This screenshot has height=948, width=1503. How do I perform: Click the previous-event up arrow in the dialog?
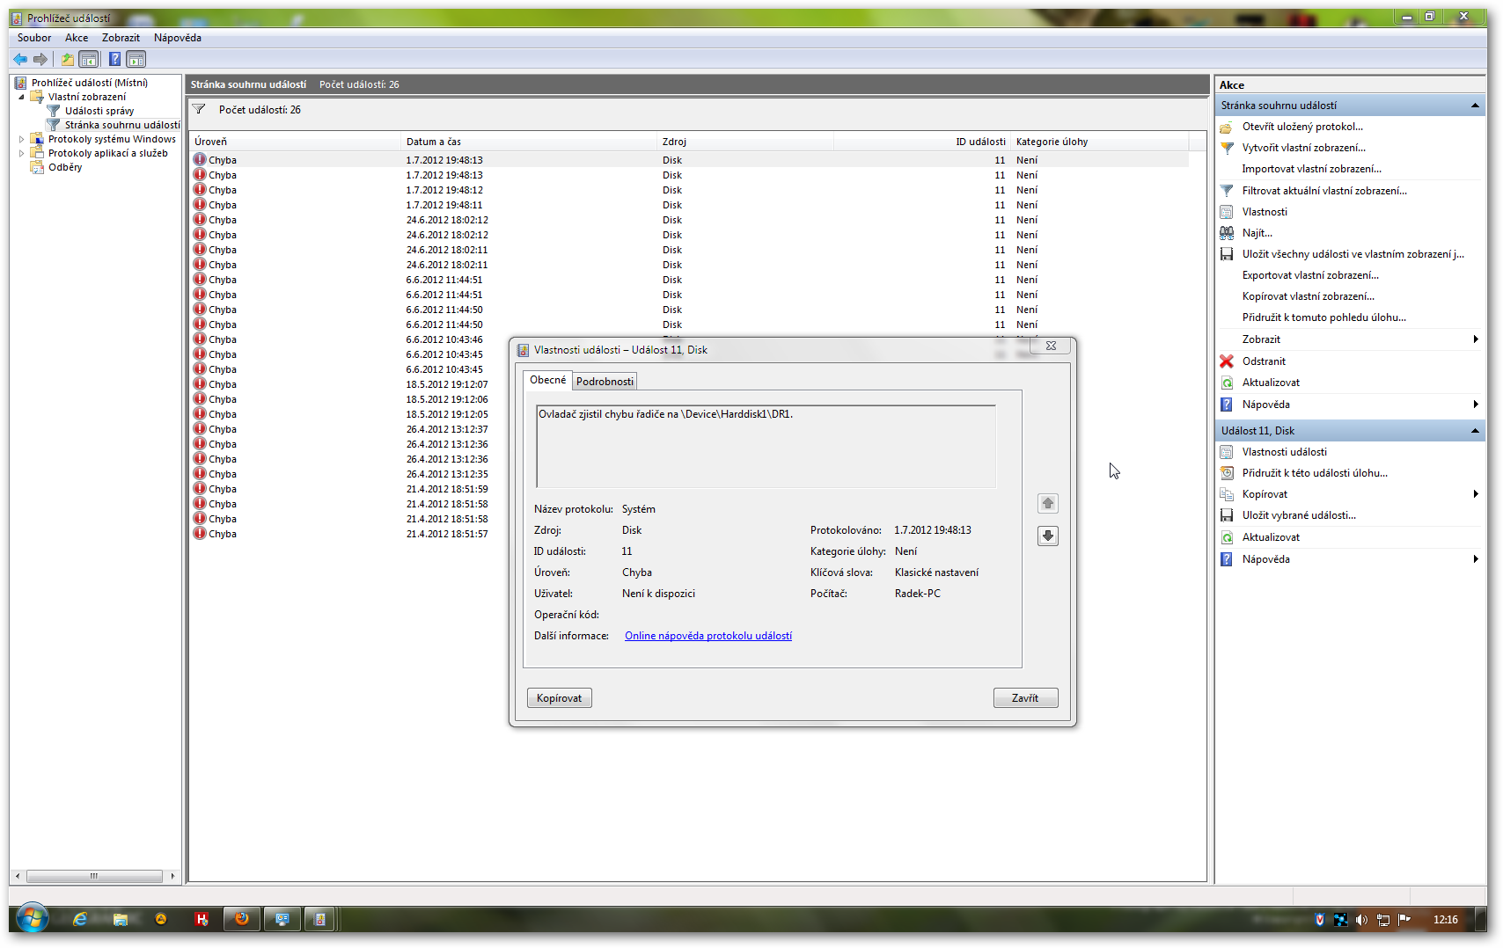pyautogui.click(x=1047, y=504)
